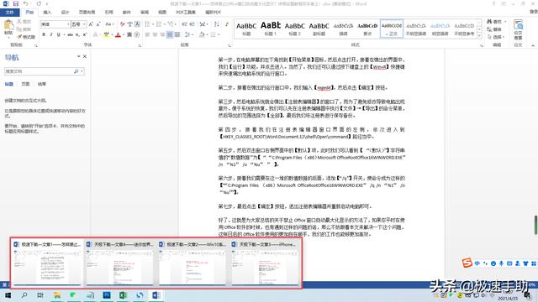
Task: Center align text
Action: click(x=155, y=34)
